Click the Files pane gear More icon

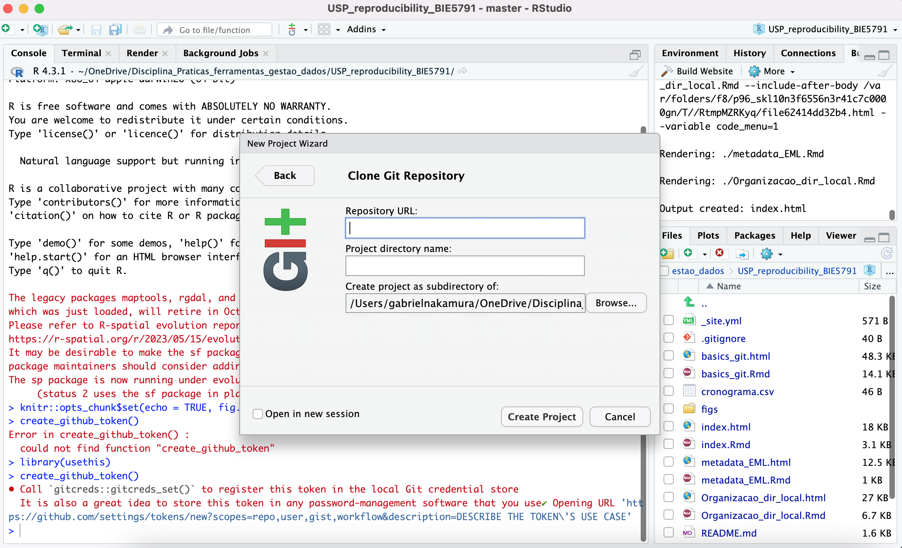(x=767, y=254)
